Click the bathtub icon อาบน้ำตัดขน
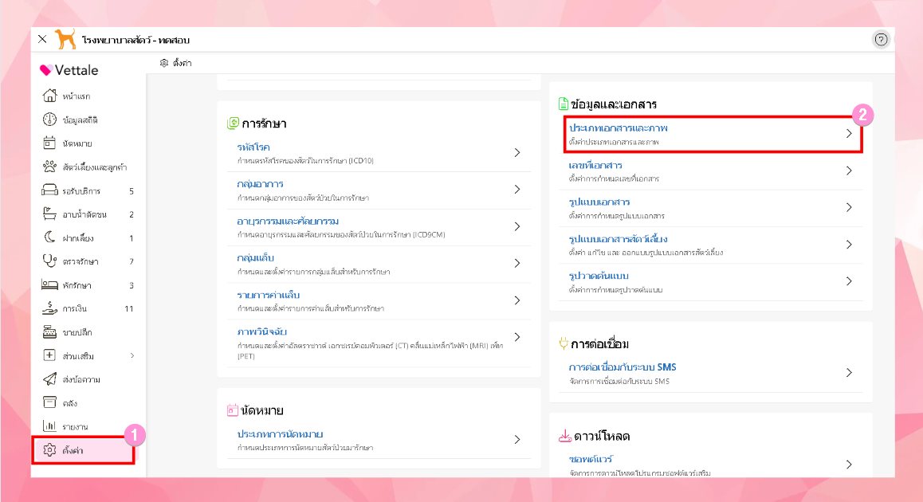Screen dimensions: 923x502 pos(49,214)
